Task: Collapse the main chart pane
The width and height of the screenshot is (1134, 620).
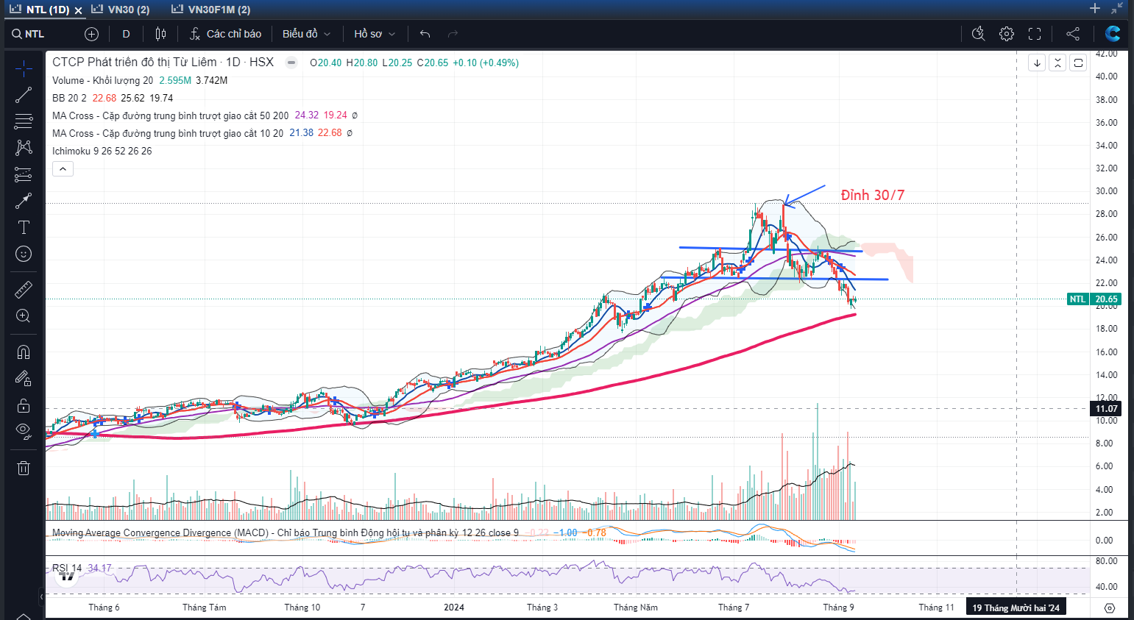Action: (x=1057, y=63)
